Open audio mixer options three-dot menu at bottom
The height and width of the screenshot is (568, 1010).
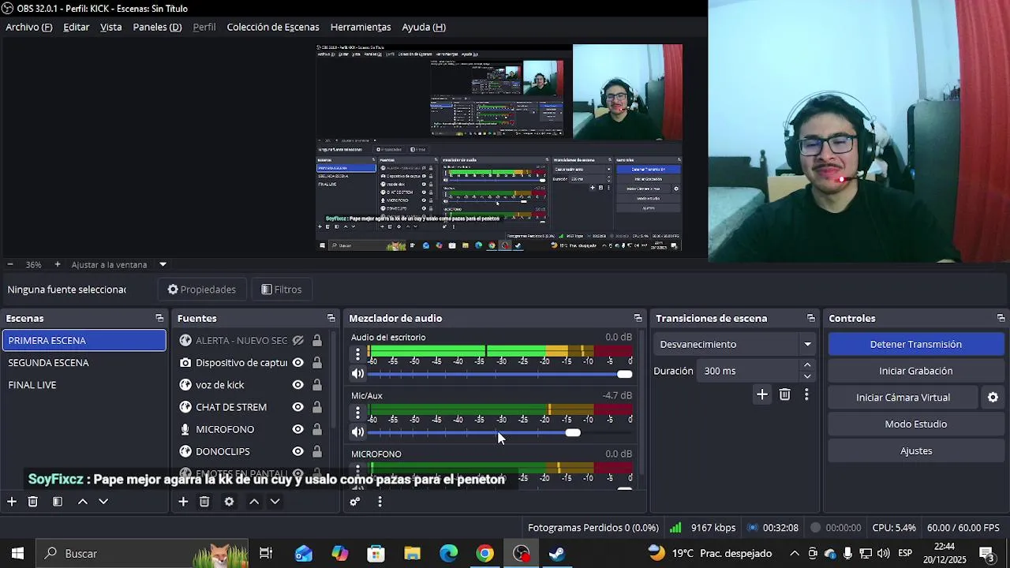click(x=380, y=502)
